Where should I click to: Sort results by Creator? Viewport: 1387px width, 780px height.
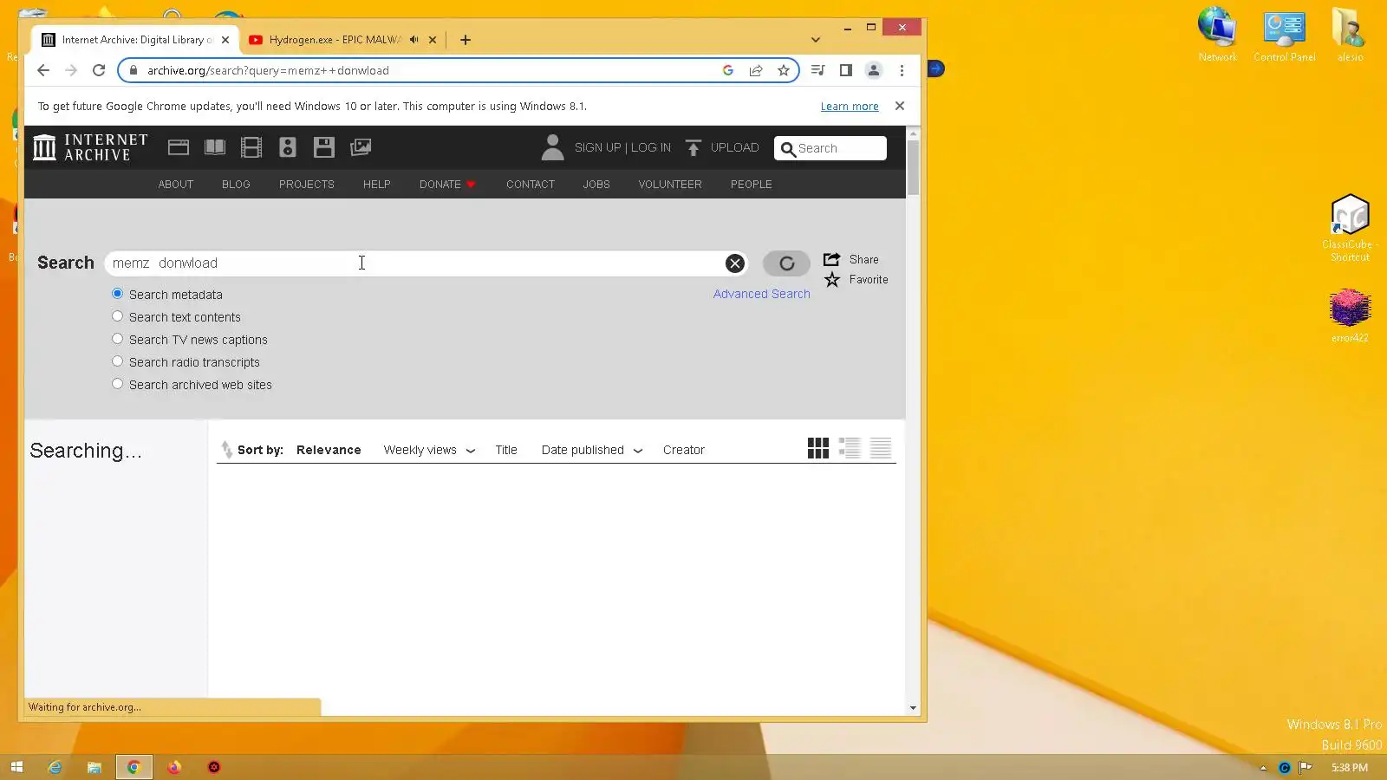[x=684, y=451]
